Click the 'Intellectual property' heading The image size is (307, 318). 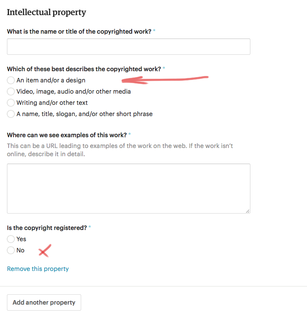[x=47, y=12]
